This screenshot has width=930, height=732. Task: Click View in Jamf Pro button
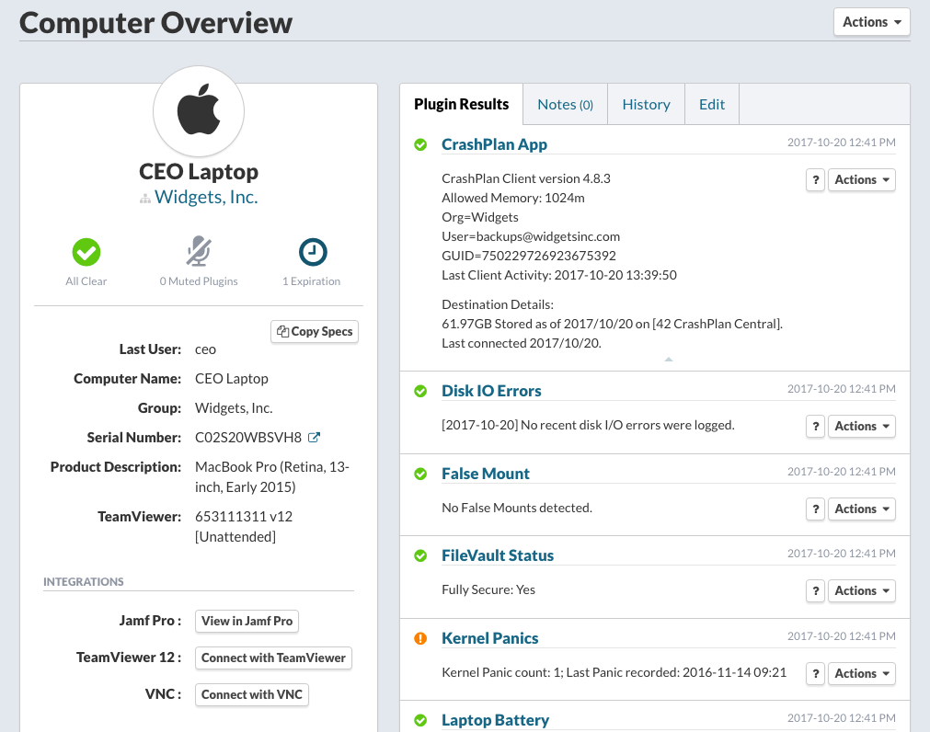point(247,621)
